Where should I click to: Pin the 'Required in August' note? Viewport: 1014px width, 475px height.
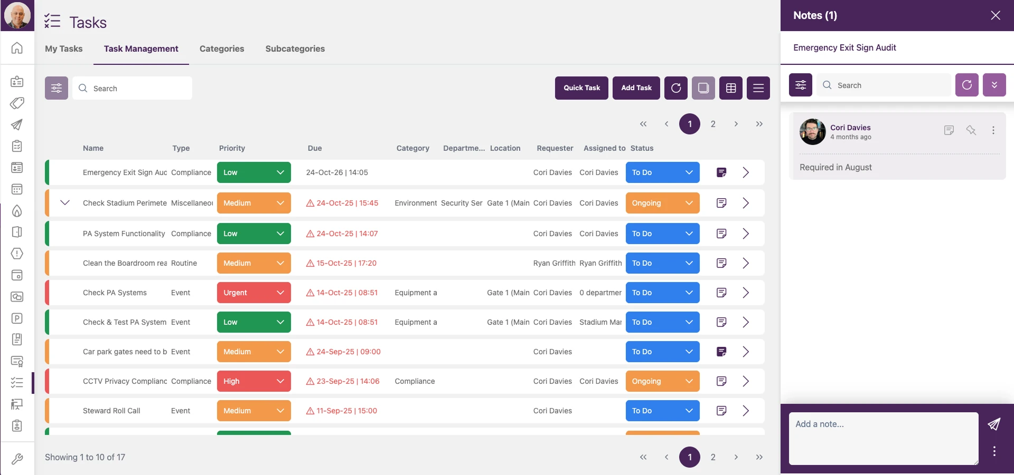point(971,130)
